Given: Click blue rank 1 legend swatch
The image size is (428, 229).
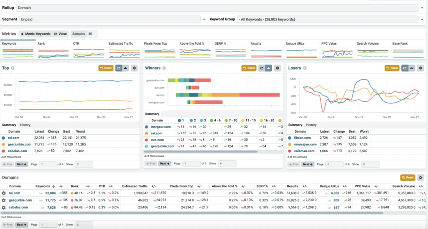Looking at the screenshot, I should 179,121.
